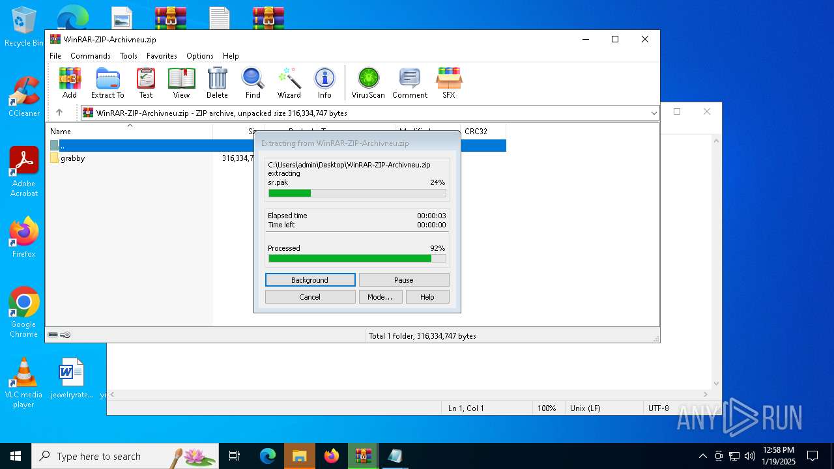Open the Commands menu
Screen dimensions: 834x469
point(91,56)
